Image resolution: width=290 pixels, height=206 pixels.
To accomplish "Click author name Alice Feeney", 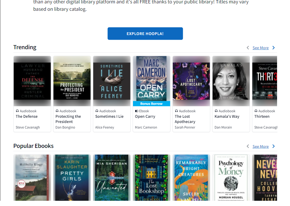I will 105,127.
